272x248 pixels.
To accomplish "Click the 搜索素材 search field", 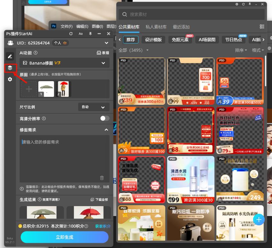I will (192, 14).
